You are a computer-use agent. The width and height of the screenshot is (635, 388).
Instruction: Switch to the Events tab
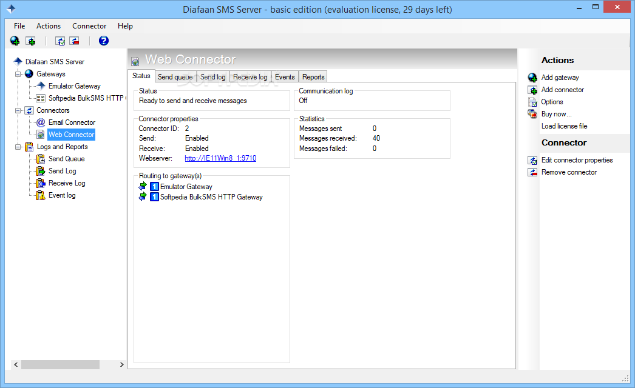[285, 77]
